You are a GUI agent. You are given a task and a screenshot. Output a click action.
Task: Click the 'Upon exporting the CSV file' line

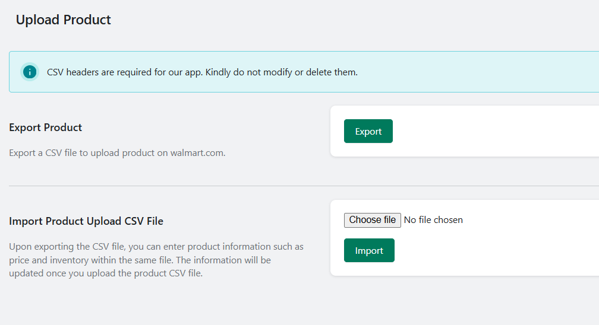click(156, 247)
